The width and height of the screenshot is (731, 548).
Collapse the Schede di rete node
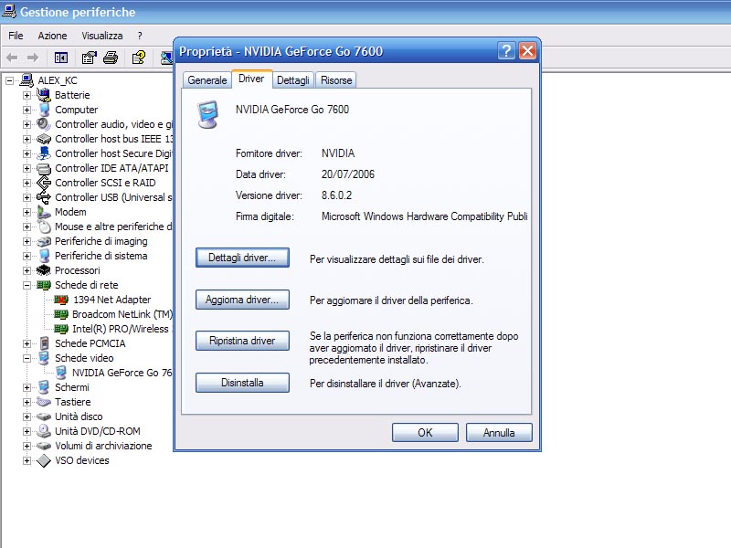(27, 285)
